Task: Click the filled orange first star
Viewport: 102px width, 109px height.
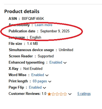Action: click(x=49, y=94)
